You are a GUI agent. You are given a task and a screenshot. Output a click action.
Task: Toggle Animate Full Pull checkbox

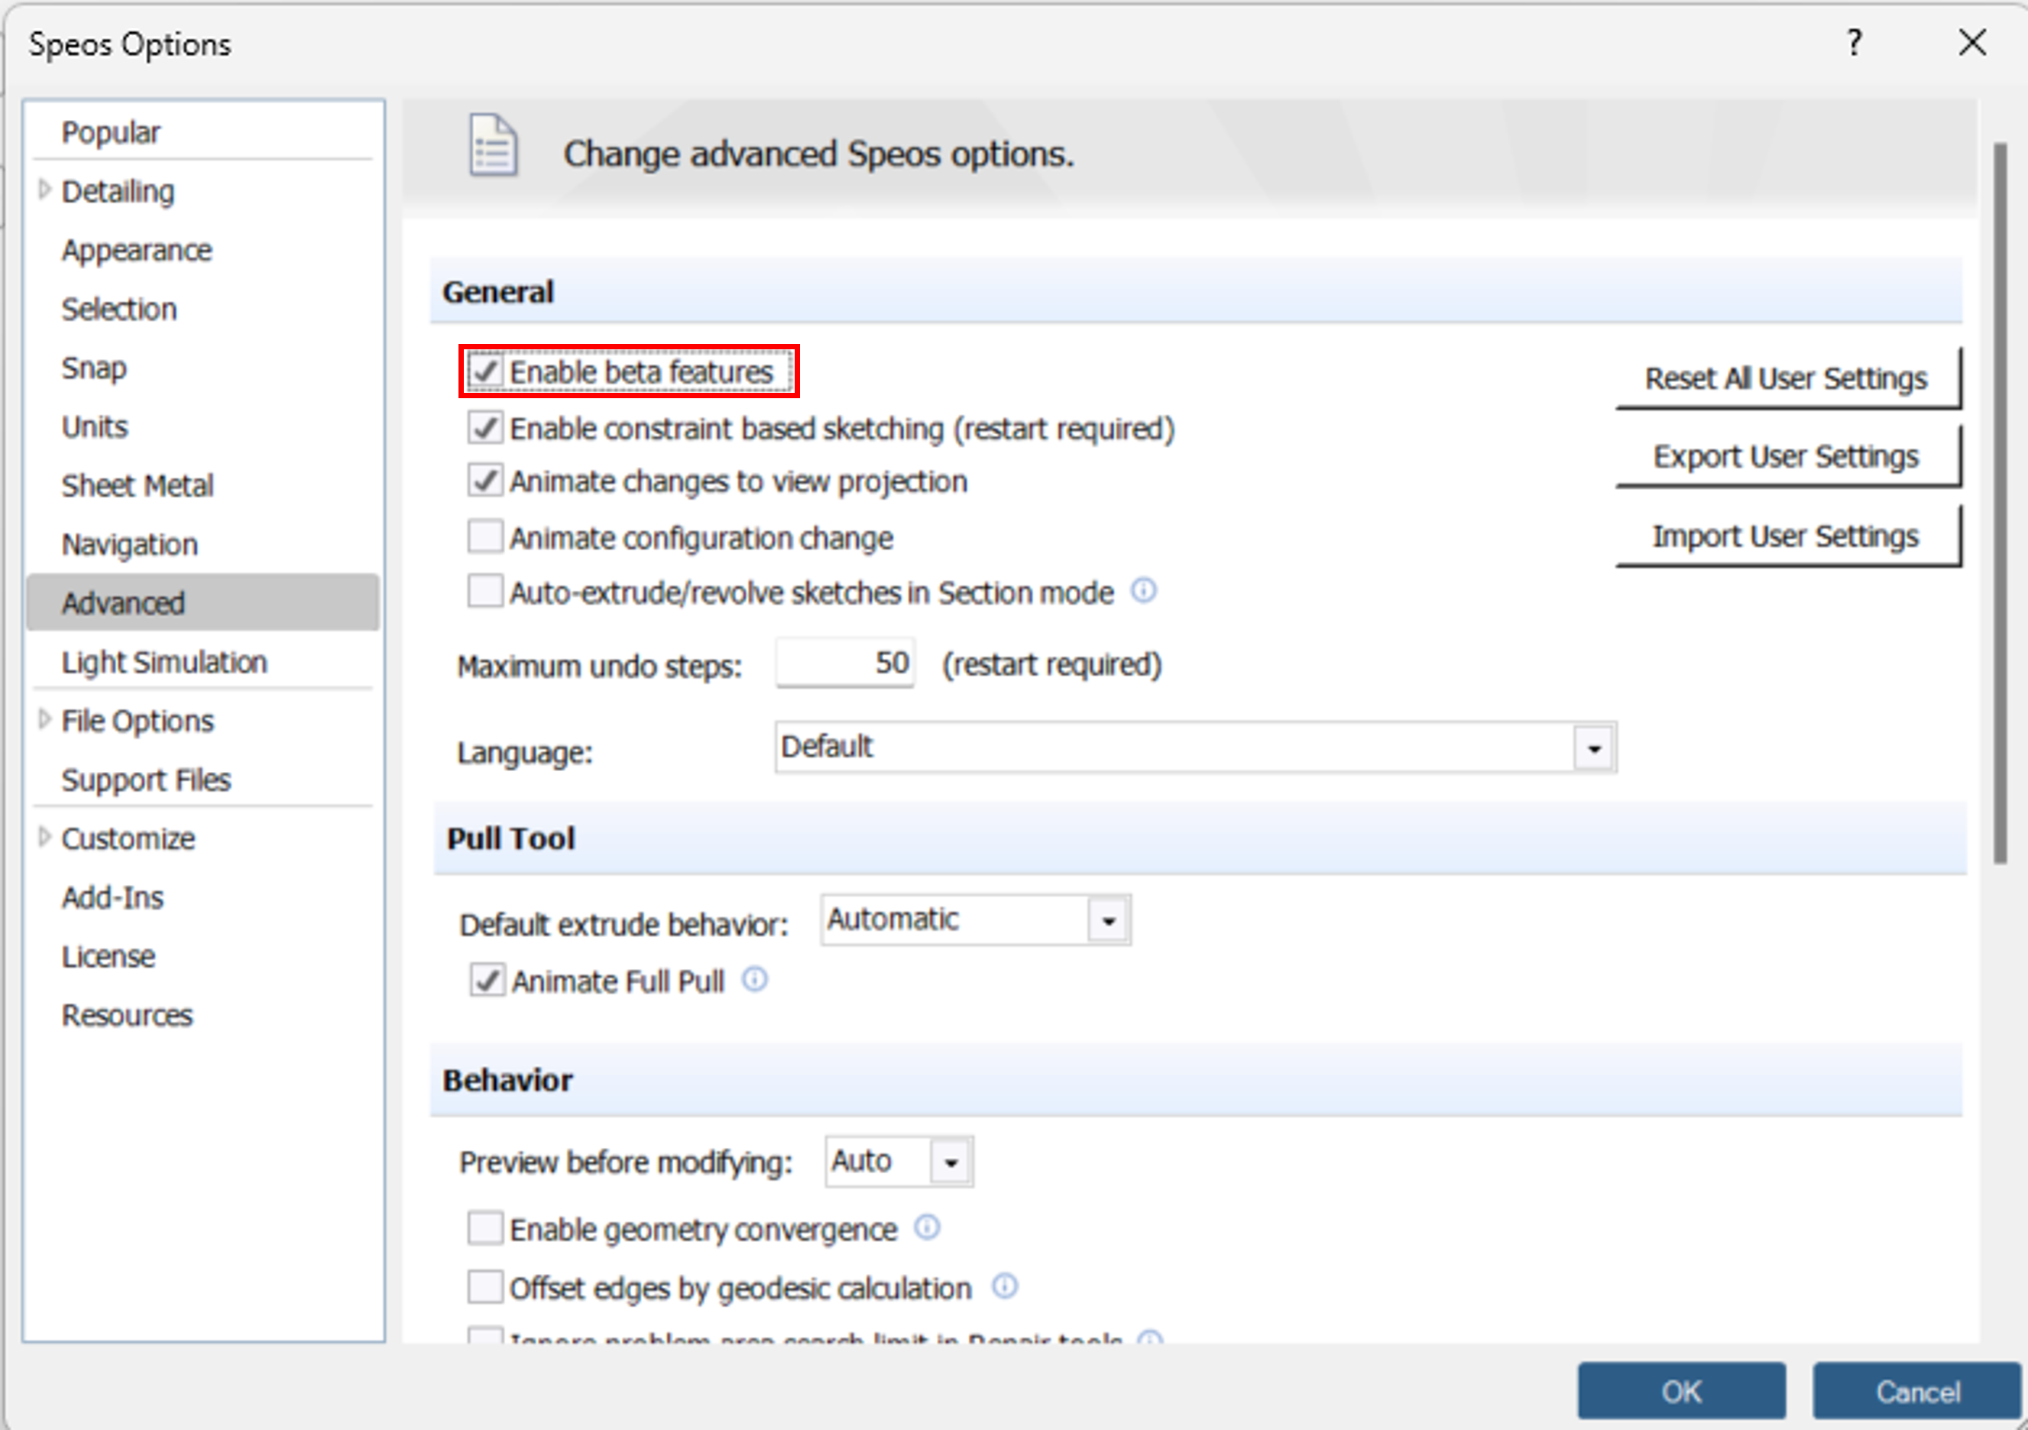(x=487, y=981)
